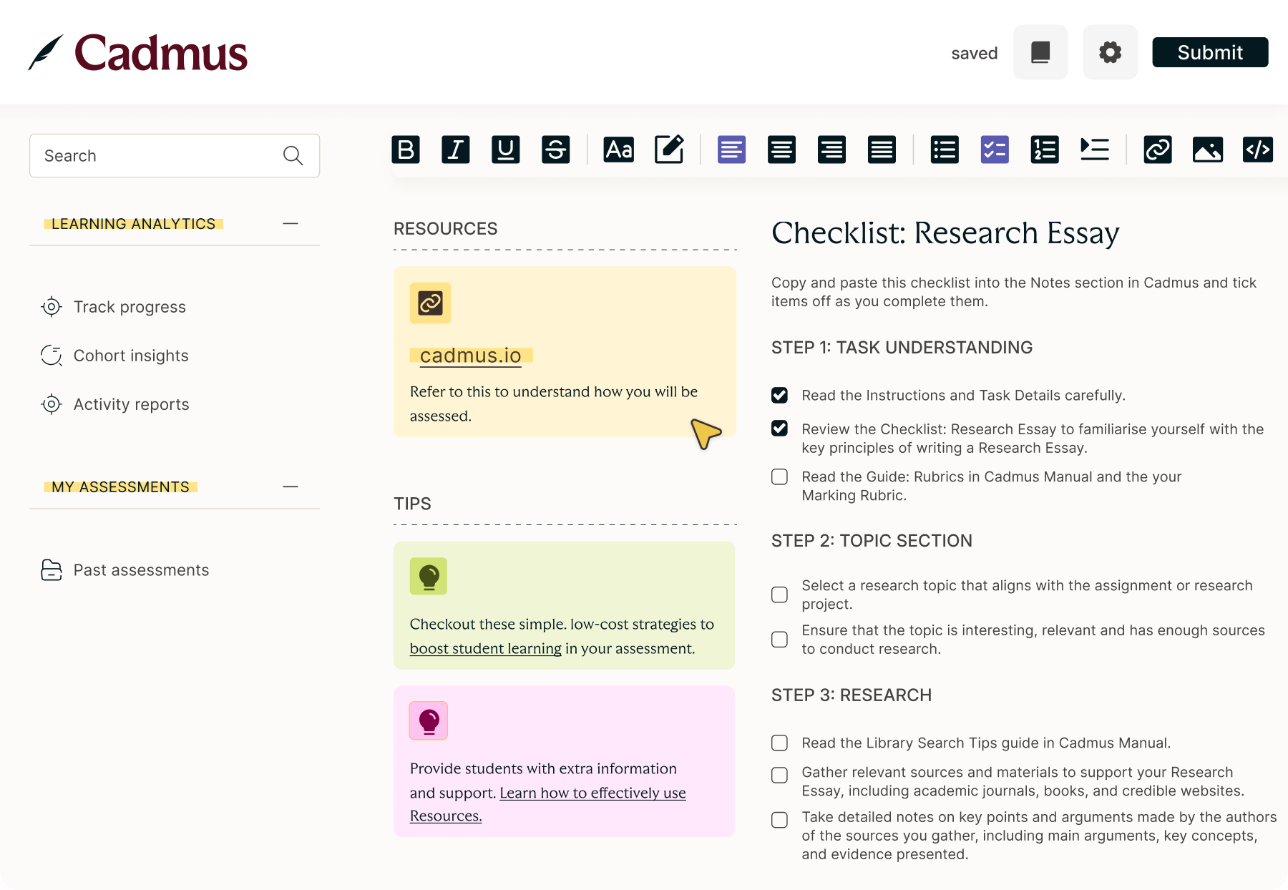The image size is (1288, 890).
Task: Insert a hyperlink from the toolbar
Action: (x=1158, y=150)
